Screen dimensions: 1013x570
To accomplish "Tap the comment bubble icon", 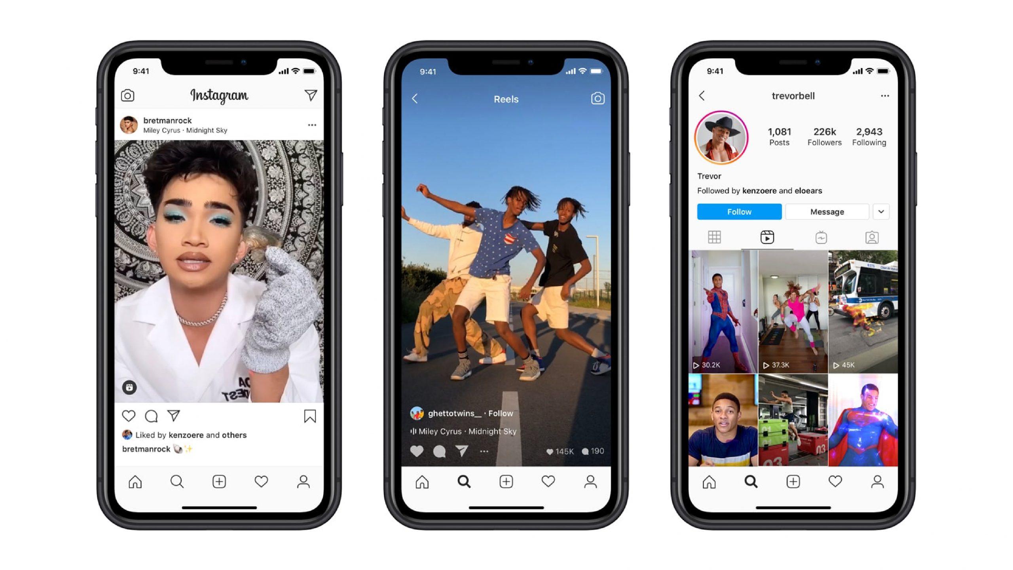I will click(x=151, y=416).
